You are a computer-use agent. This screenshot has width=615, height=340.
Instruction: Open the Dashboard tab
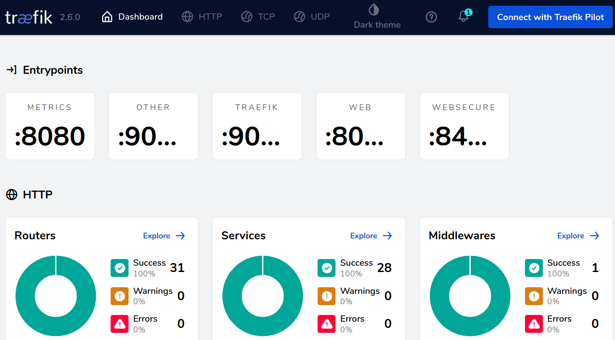132,17
